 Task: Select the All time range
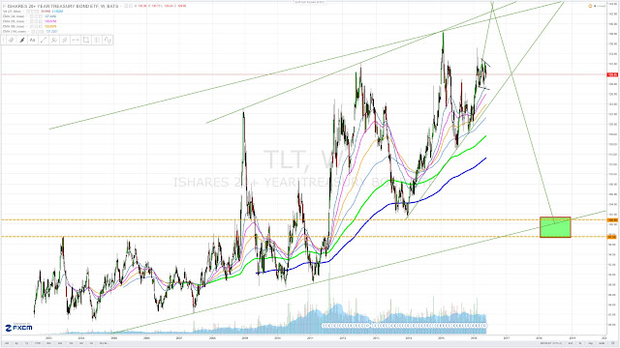pyautogui.click(x=6, y=343)
